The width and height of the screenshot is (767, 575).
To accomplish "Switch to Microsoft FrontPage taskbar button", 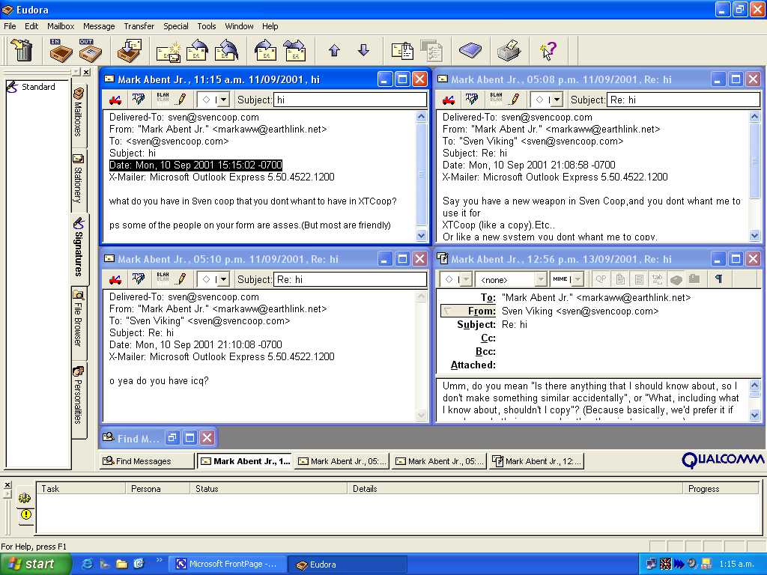I will tap(228, 564).
